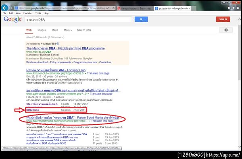Image resolution: width=242 pixels, height=159 pixels.
Task: Open the Help menu
Action: tap(46, 13)
